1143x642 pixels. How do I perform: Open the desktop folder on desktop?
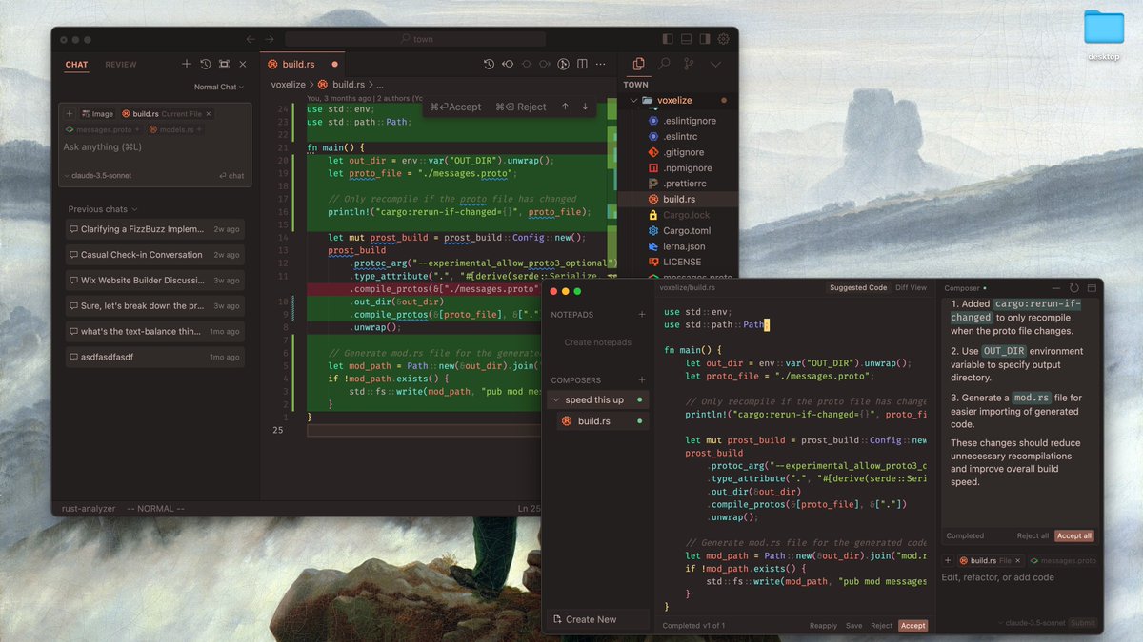pyautogui.click(x=1104, y=35)
